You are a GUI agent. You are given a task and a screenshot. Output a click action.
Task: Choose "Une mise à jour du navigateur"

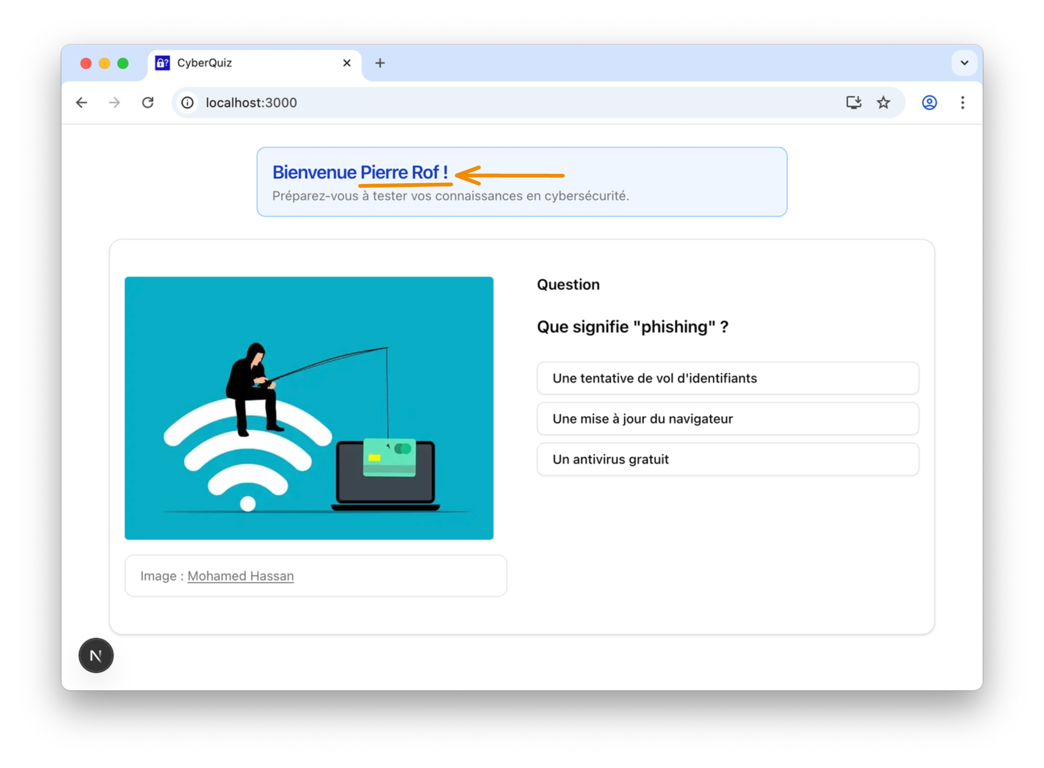[728, 419]
